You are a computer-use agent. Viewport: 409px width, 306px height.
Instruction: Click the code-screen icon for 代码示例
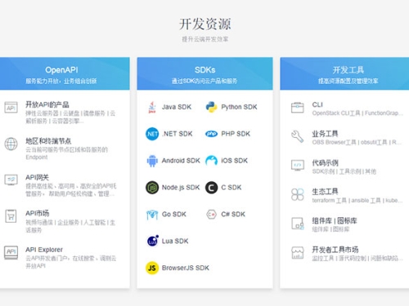(298, 166)
